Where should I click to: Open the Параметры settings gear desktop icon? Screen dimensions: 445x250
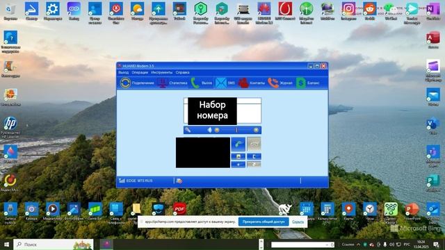(x=53, y=12)
